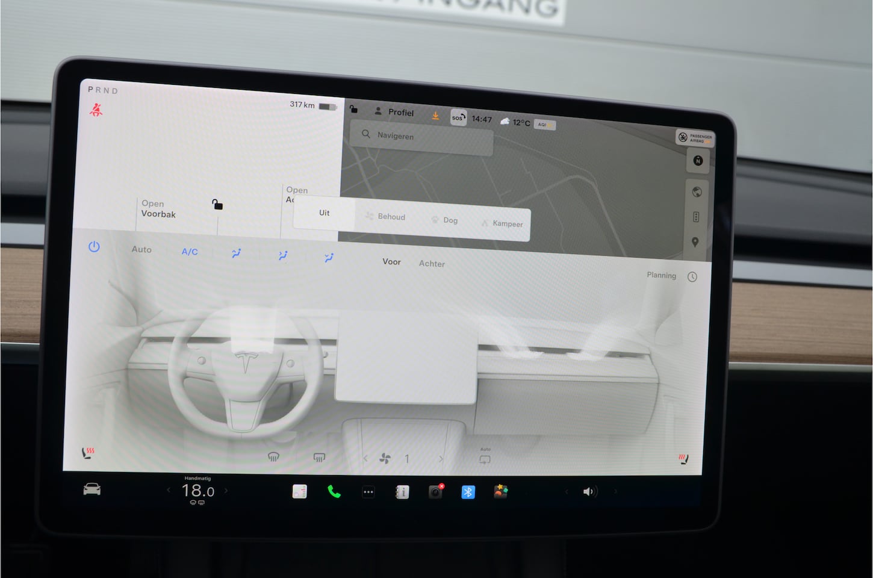873x578 pixels.
Task: Open the Profiel menu
Action: 395,112
